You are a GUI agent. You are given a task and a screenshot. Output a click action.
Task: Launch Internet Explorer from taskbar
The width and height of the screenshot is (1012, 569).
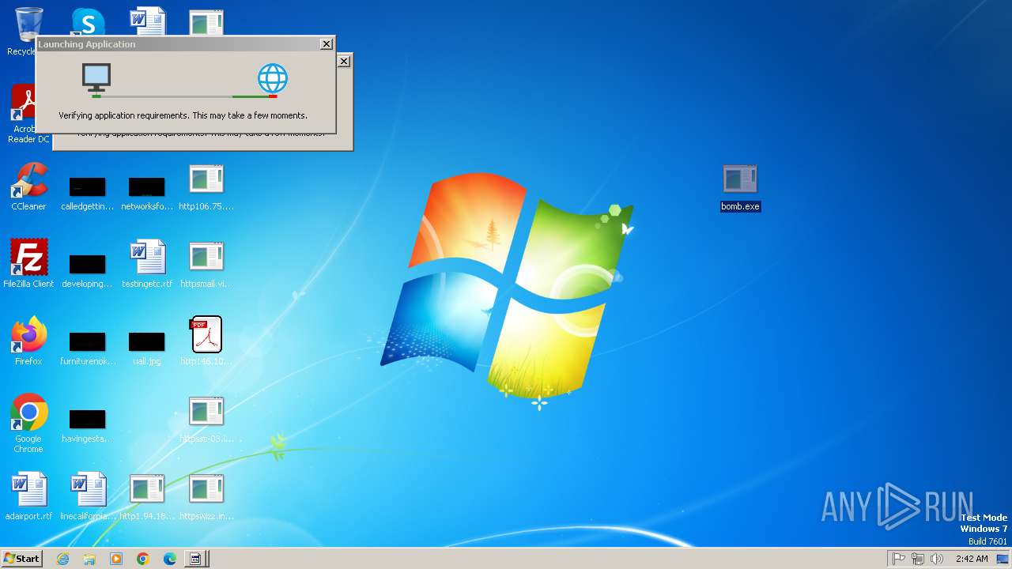point(62,559)
